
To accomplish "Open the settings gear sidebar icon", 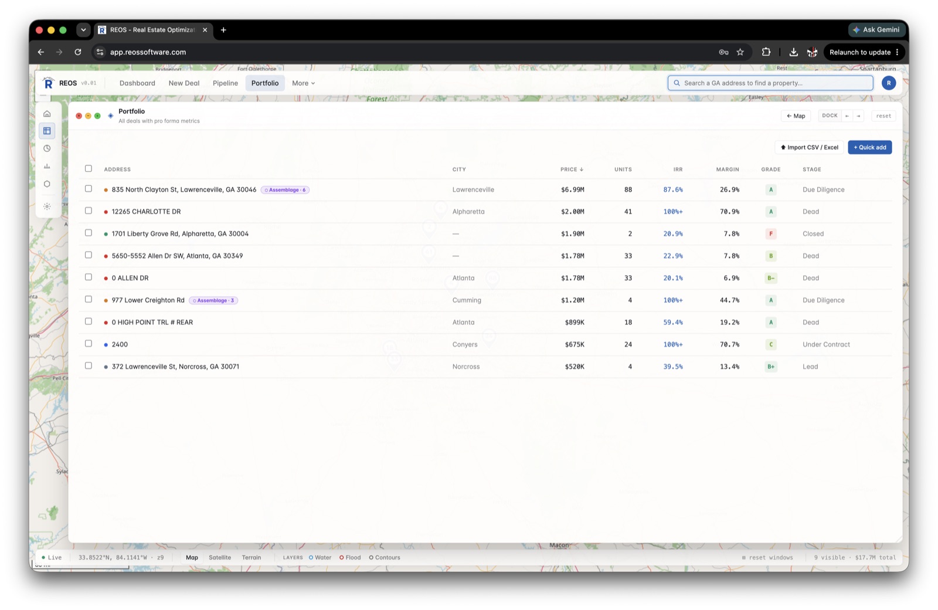I will click(47, 206).
